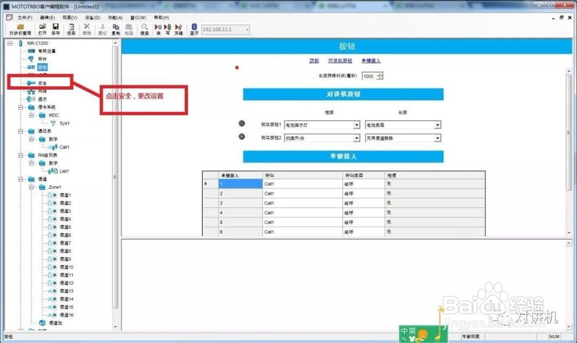This screenshot has height=343, width=577.
Task: Select row 1 of the 单键接入 table
Action: [x=240, y=184]
